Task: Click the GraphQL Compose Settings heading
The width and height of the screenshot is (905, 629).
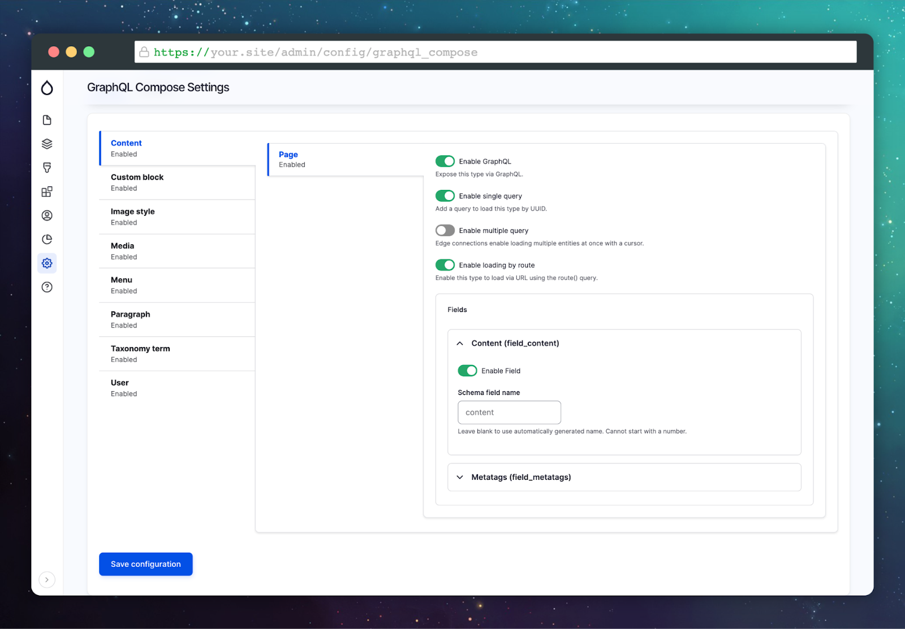Action: 158,88
